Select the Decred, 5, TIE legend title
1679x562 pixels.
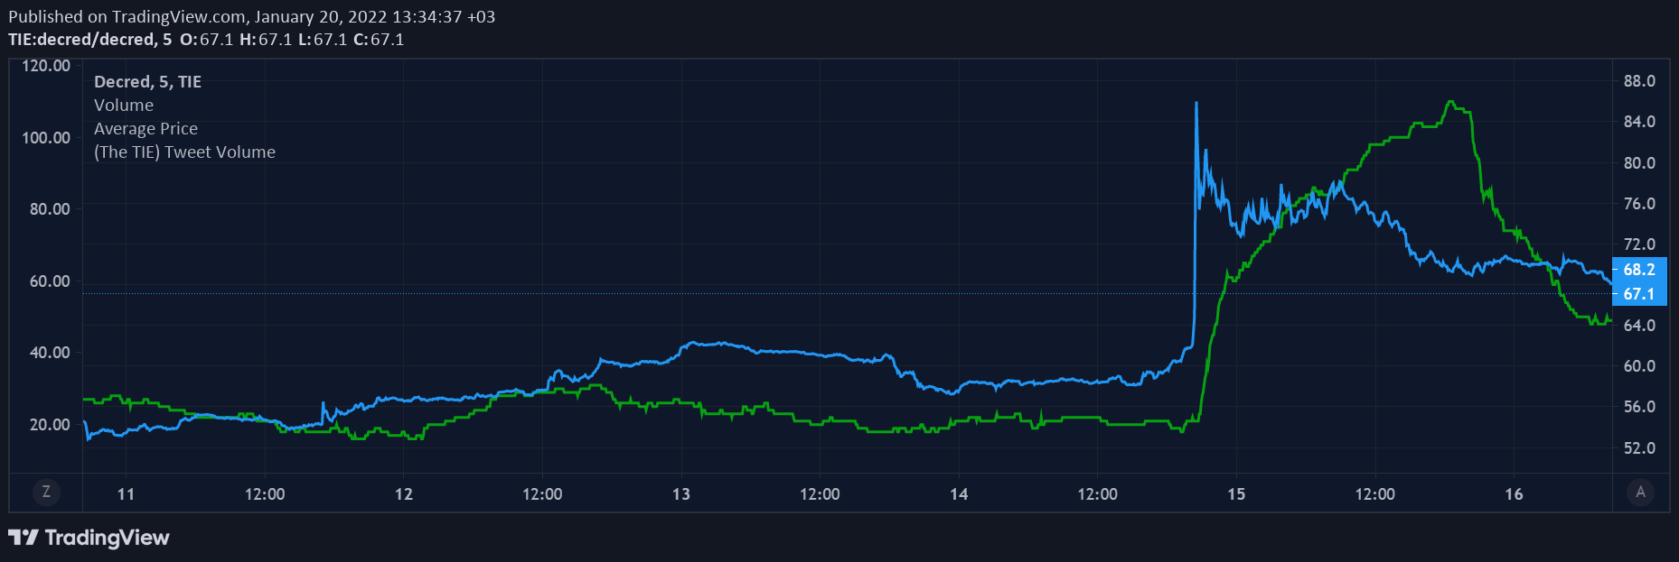click(147, 82)
